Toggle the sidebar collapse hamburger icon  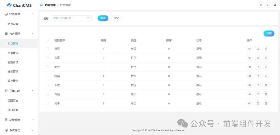[x=41, y=5]
